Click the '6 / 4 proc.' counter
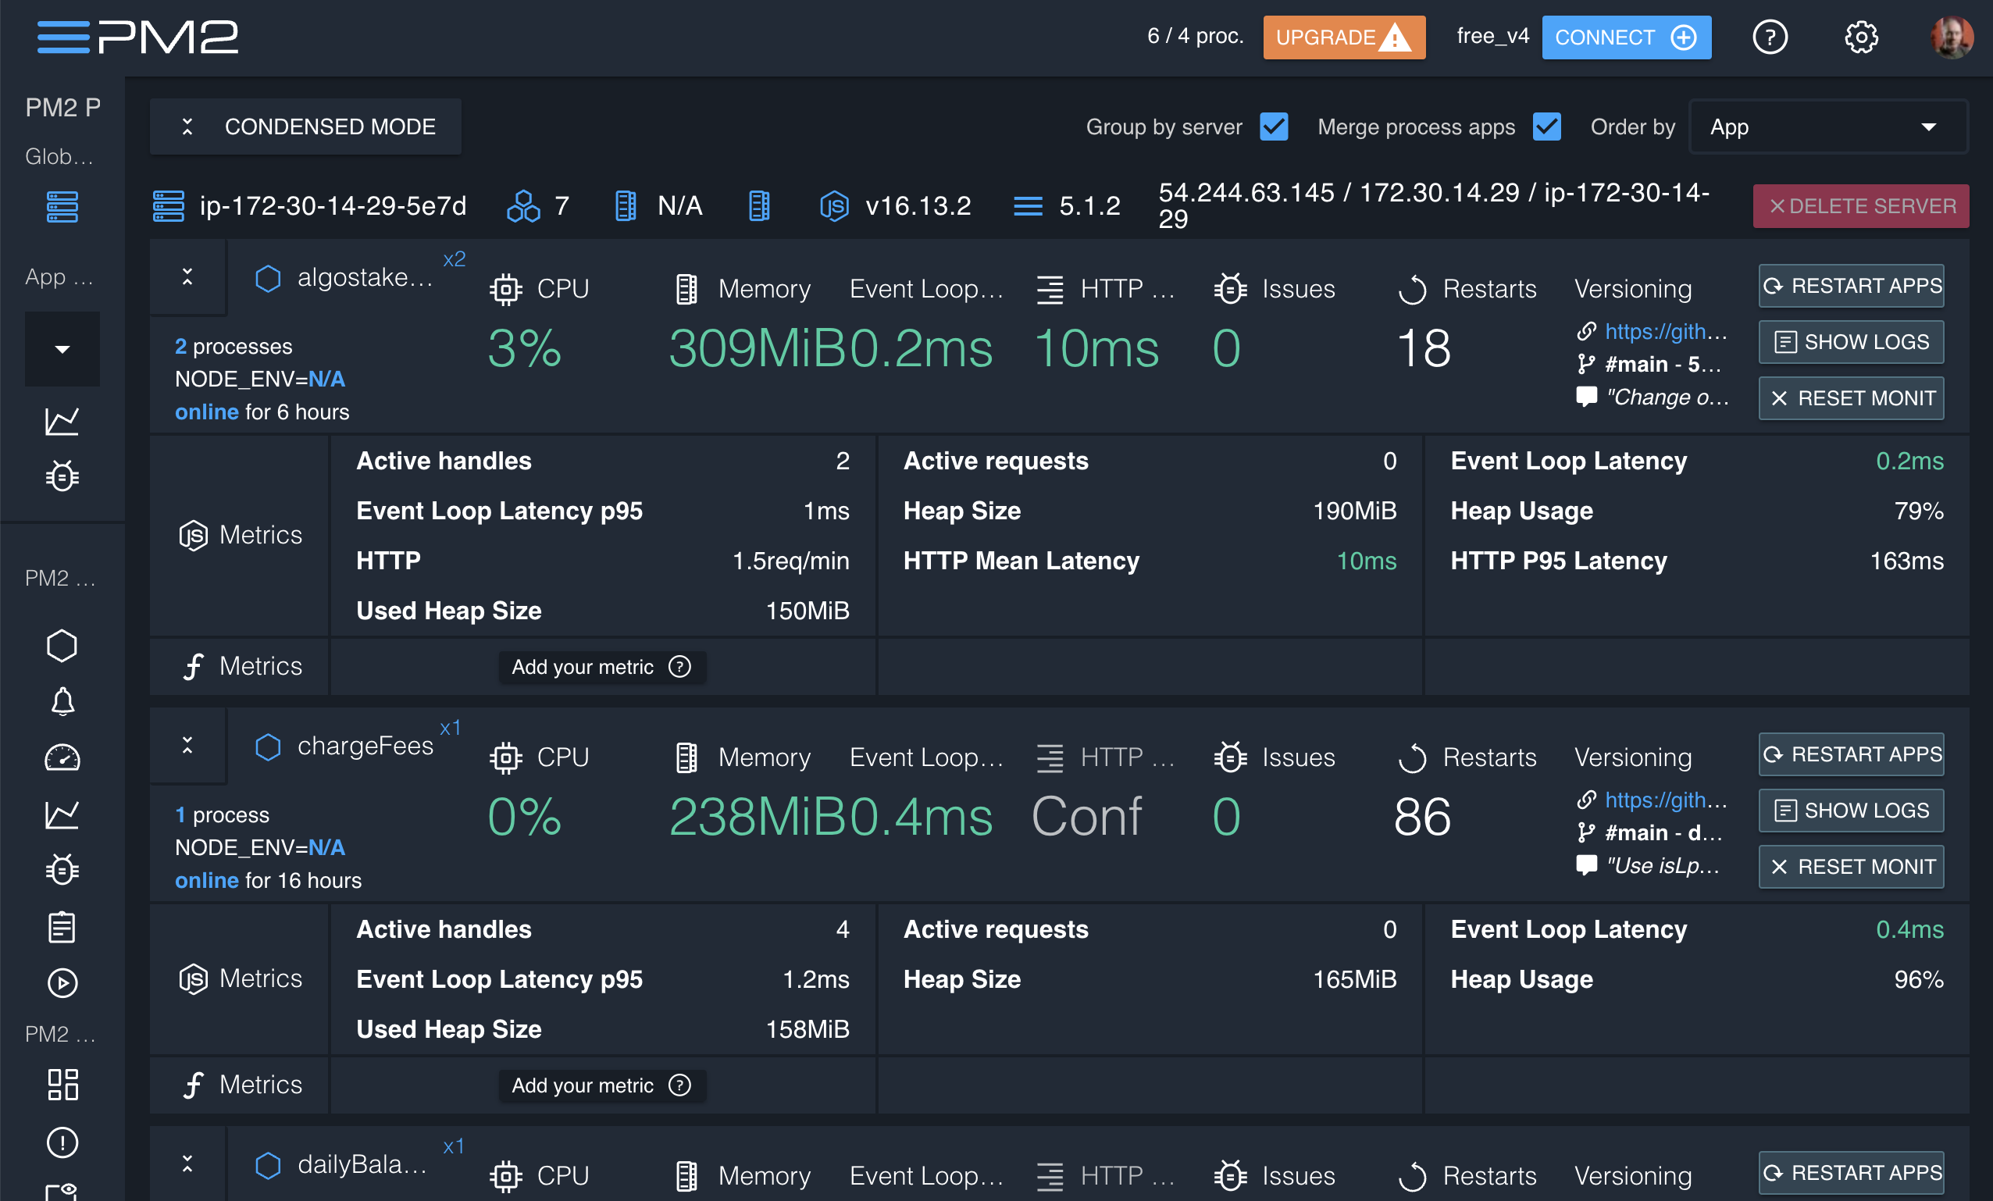 point(1196,37)
